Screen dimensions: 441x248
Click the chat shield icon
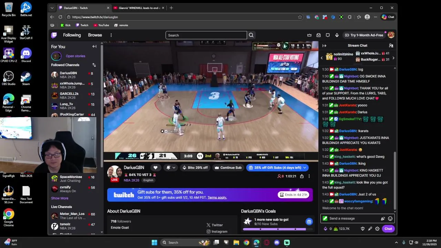tap(362, 229)
